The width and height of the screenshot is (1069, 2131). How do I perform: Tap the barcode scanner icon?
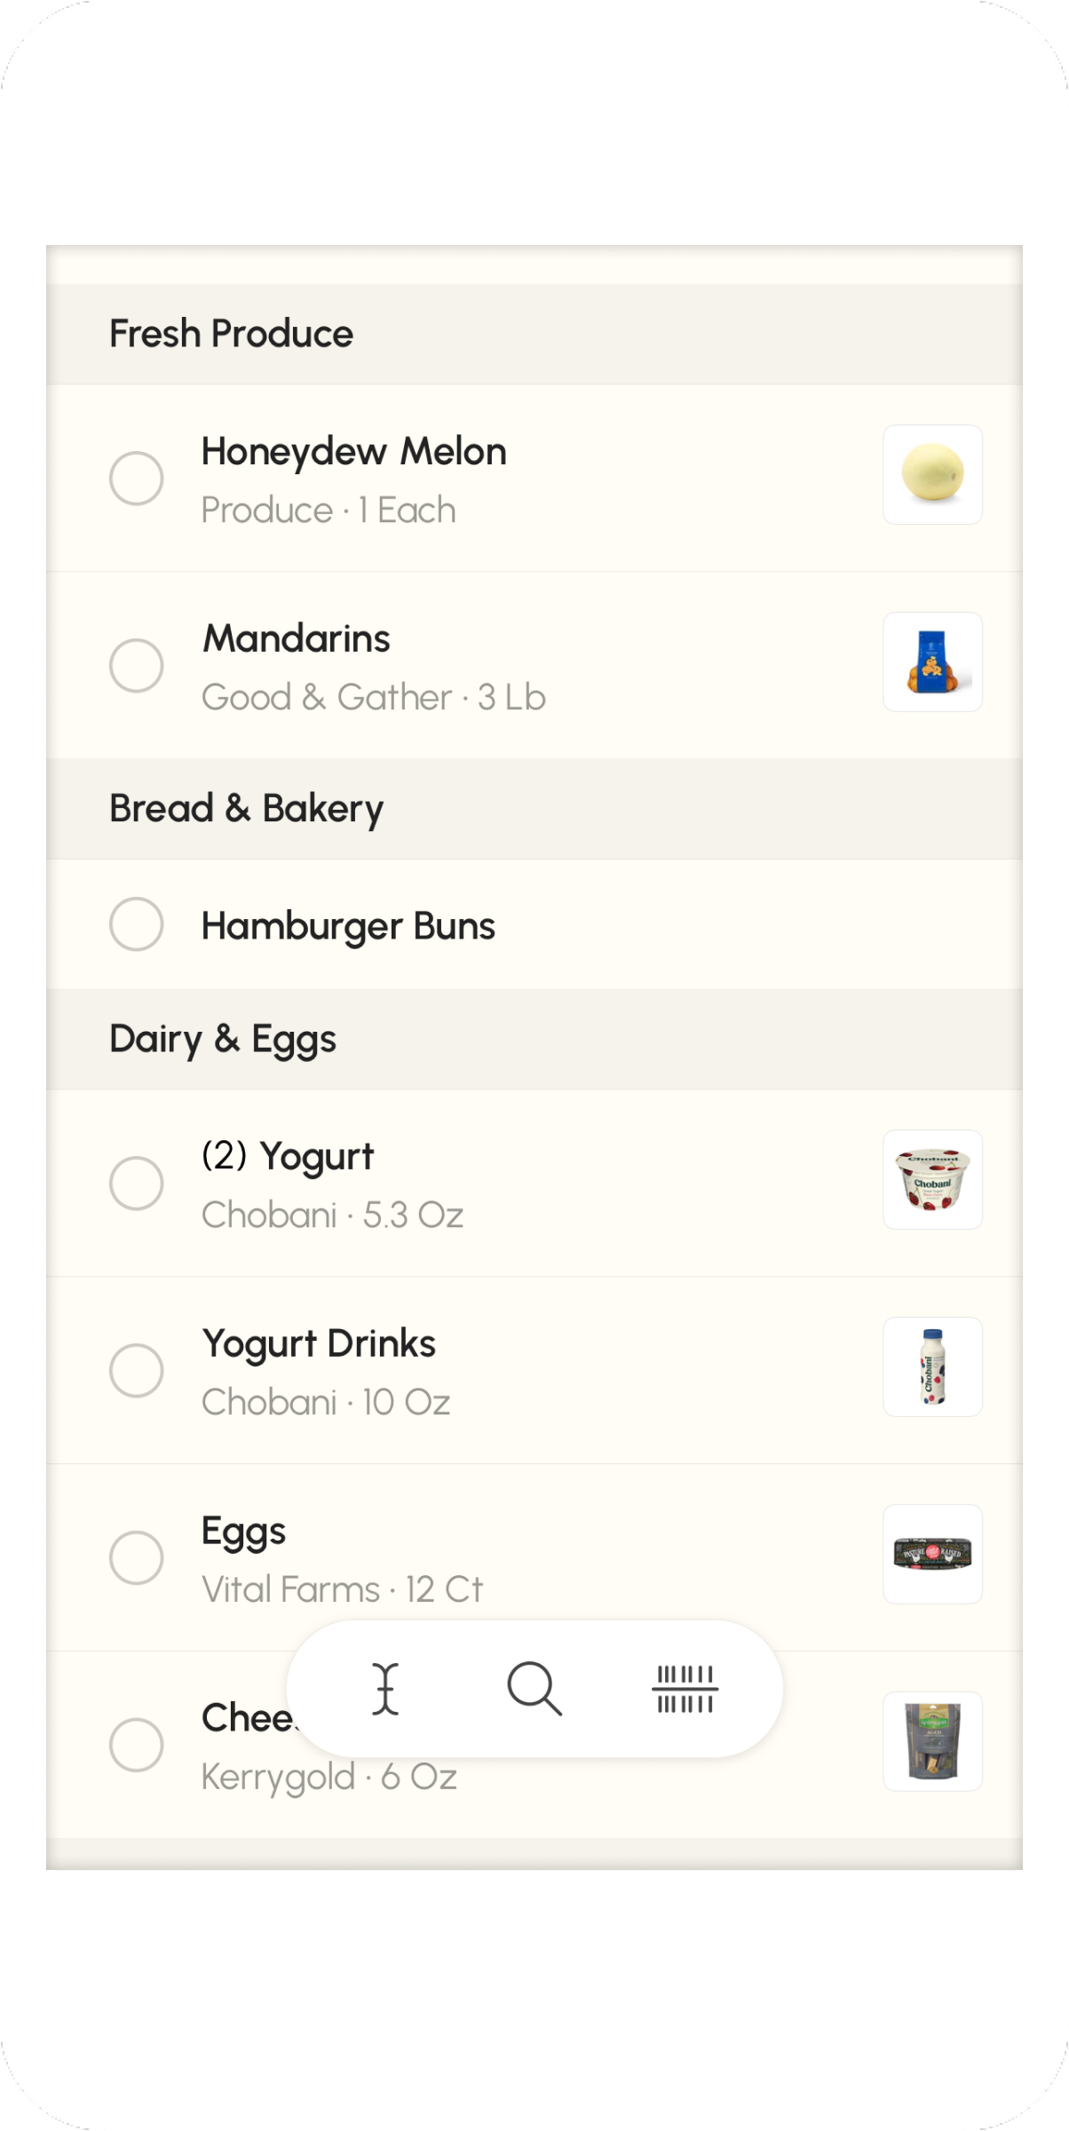[x=685, y=1688]
